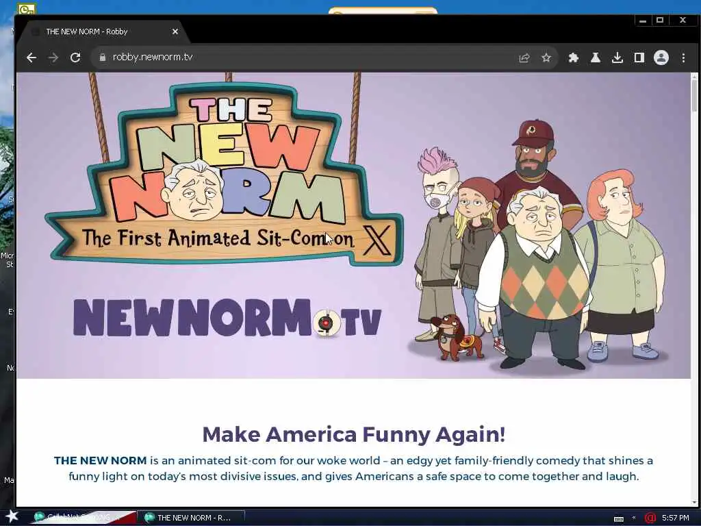This screenshot has width=701, height=526.
Task: Click the 5:57 PM taskbar clock
Action: tap(676, 518)
